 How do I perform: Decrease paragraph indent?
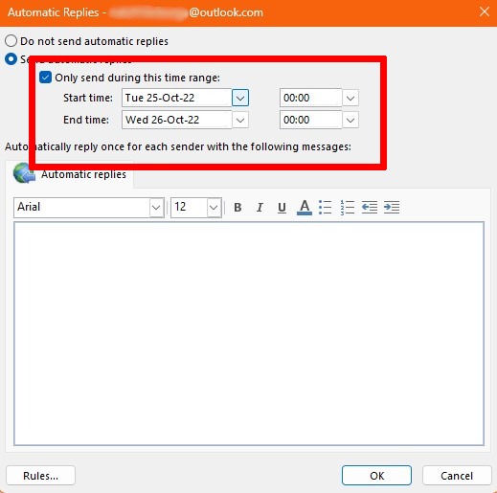pos(370,208)
